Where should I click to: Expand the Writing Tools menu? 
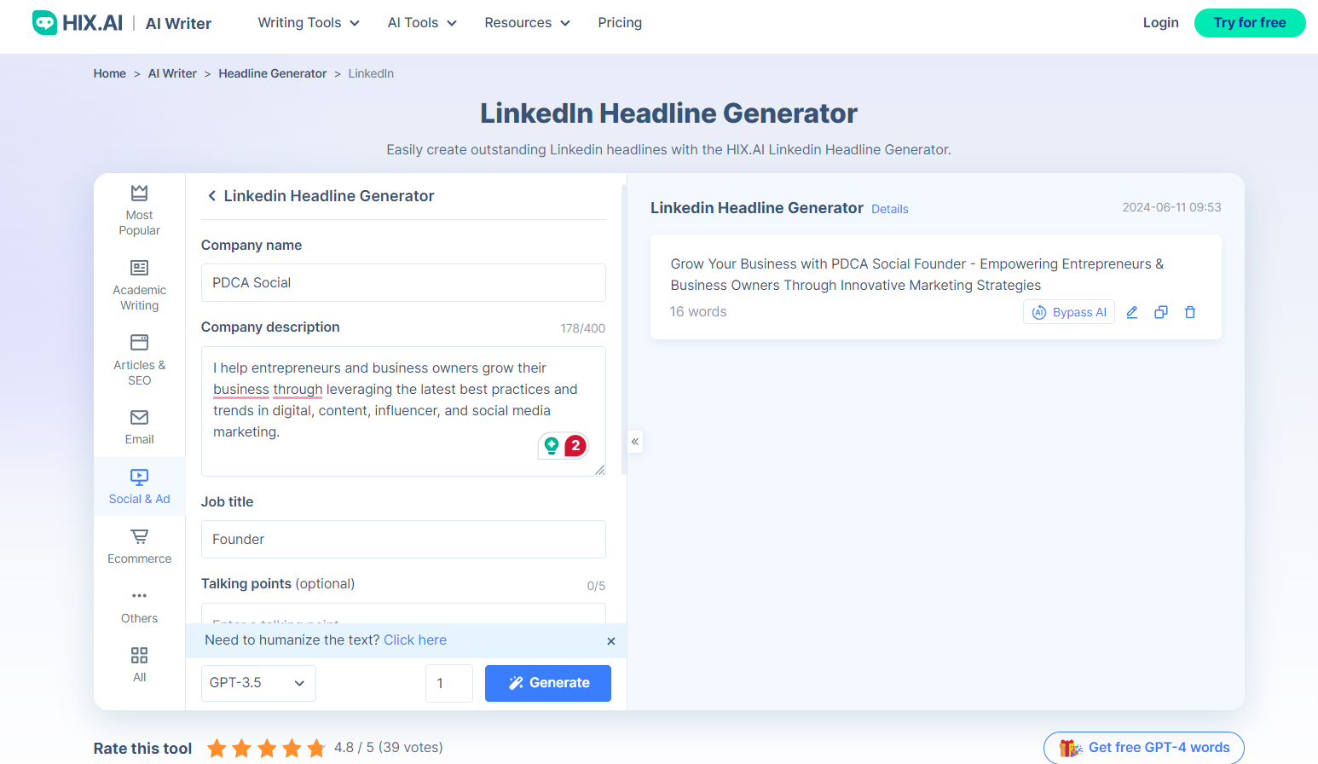pos(308,23)
